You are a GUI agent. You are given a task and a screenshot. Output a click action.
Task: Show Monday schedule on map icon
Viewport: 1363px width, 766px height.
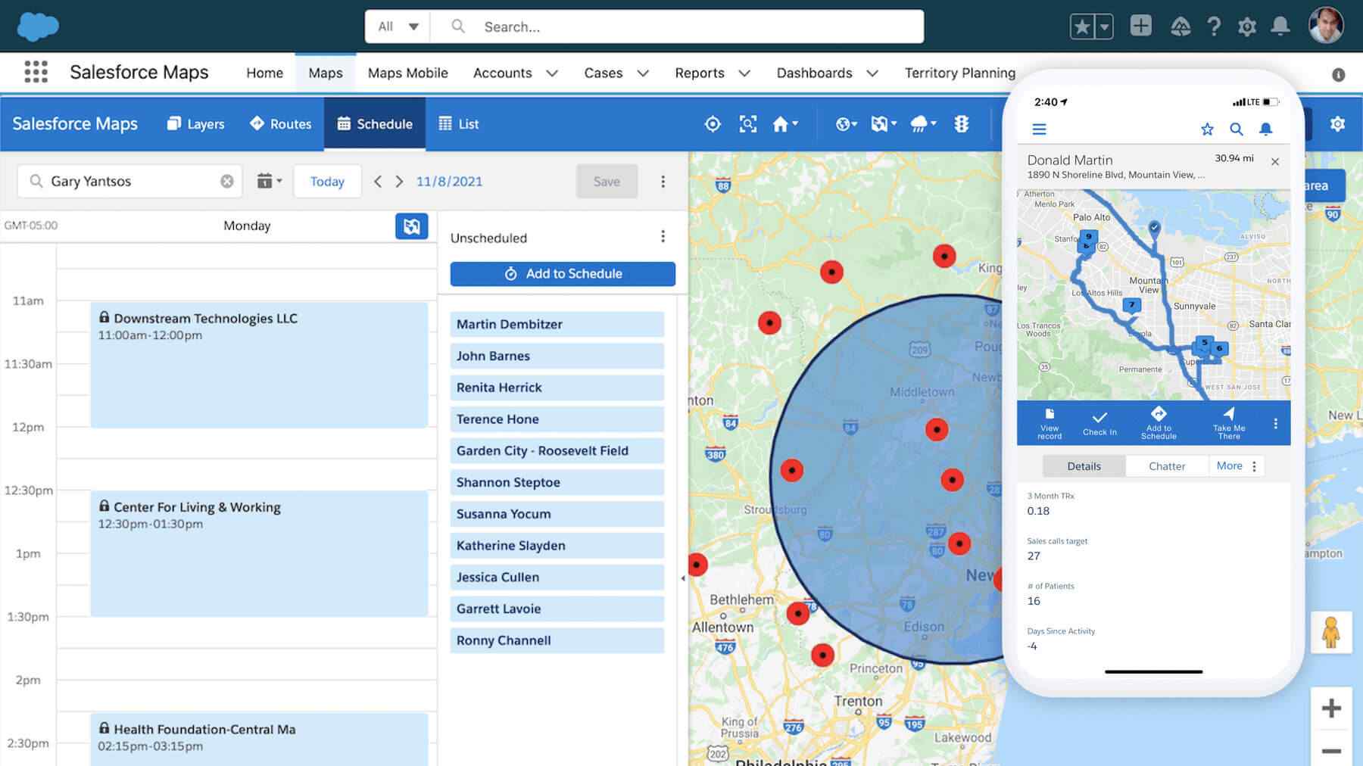pos(411,226)
